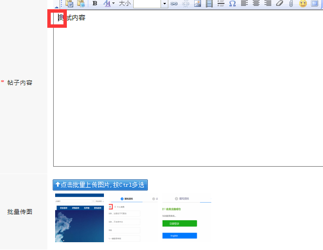
Task: Click the eraser clear formatting icon
Action: click(279, 3)
